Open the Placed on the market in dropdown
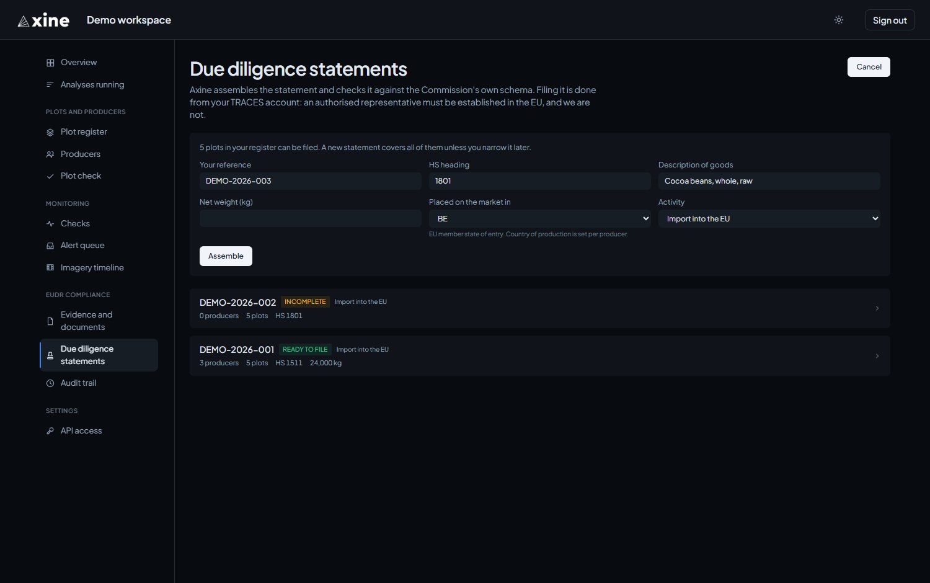930x583 pixels. (x=540, y=218)
